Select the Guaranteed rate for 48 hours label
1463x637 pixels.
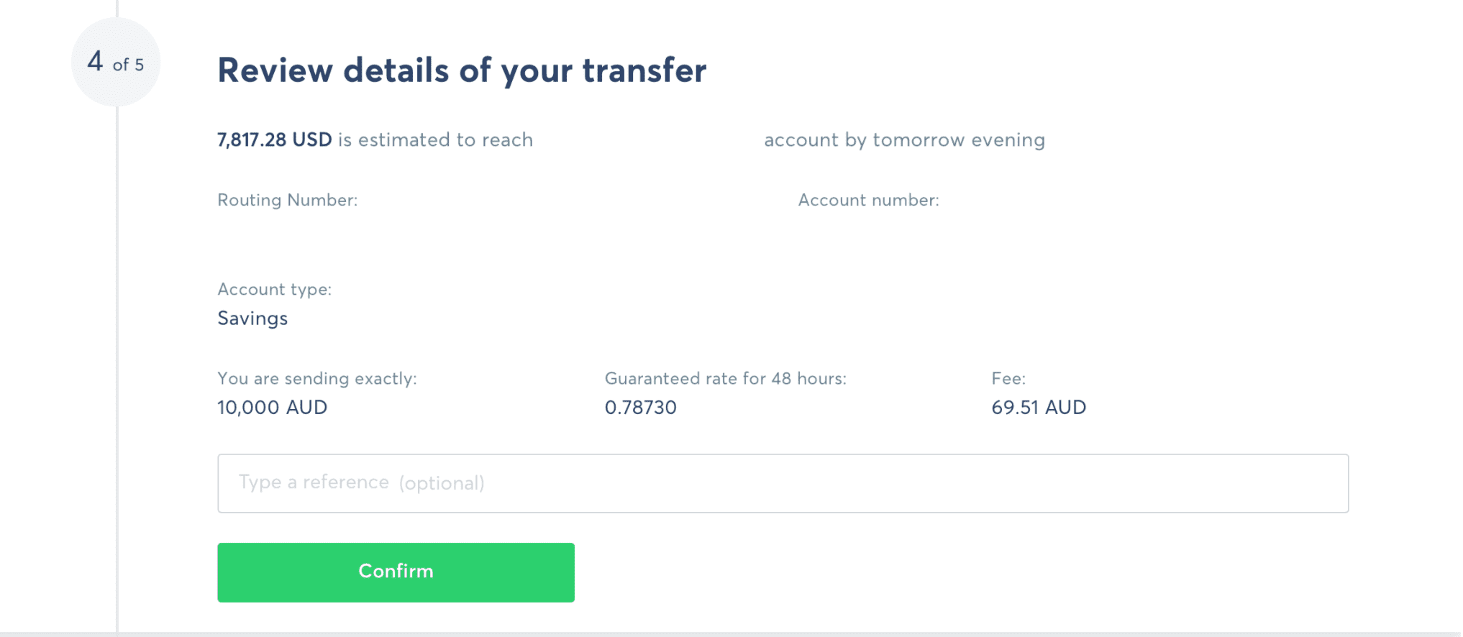726,378
